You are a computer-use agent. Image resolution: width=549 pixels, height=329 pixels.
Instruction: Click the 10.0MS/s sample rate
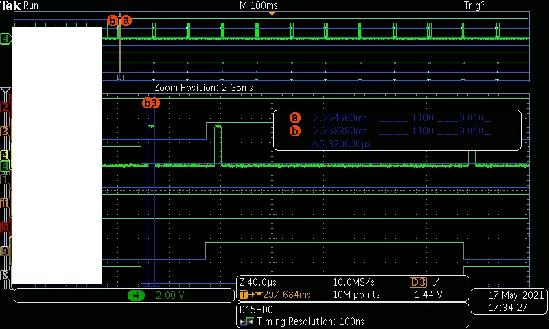[353, 282]
